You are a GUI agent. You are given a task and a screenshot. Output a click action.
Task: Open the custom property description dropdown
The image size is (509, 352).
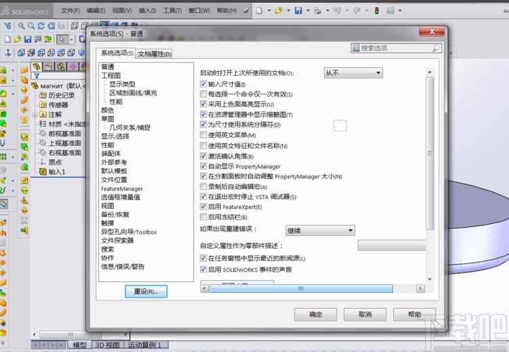(392, 246)
